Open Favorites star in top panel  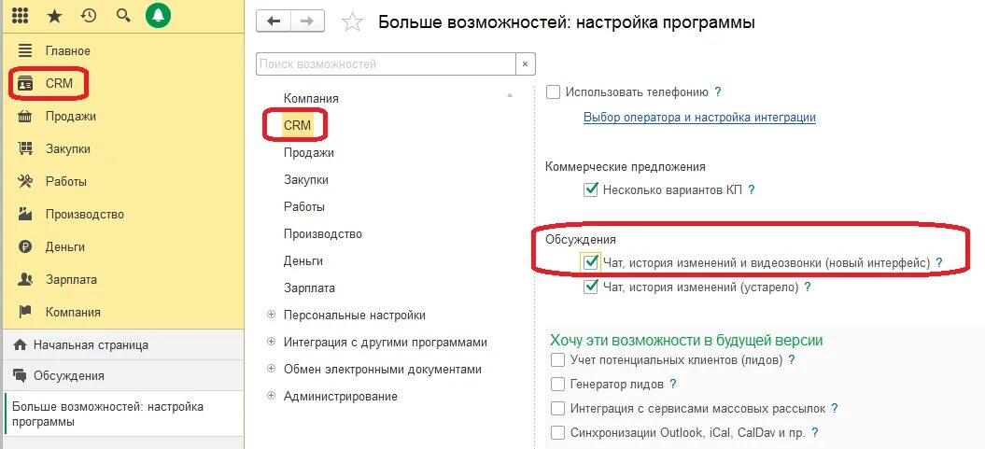(55, 17)
